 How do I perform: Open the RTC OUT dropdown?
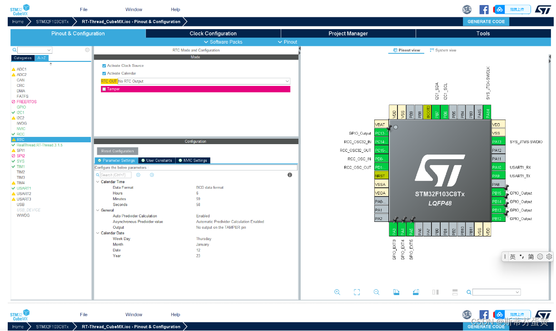point(204,81)
